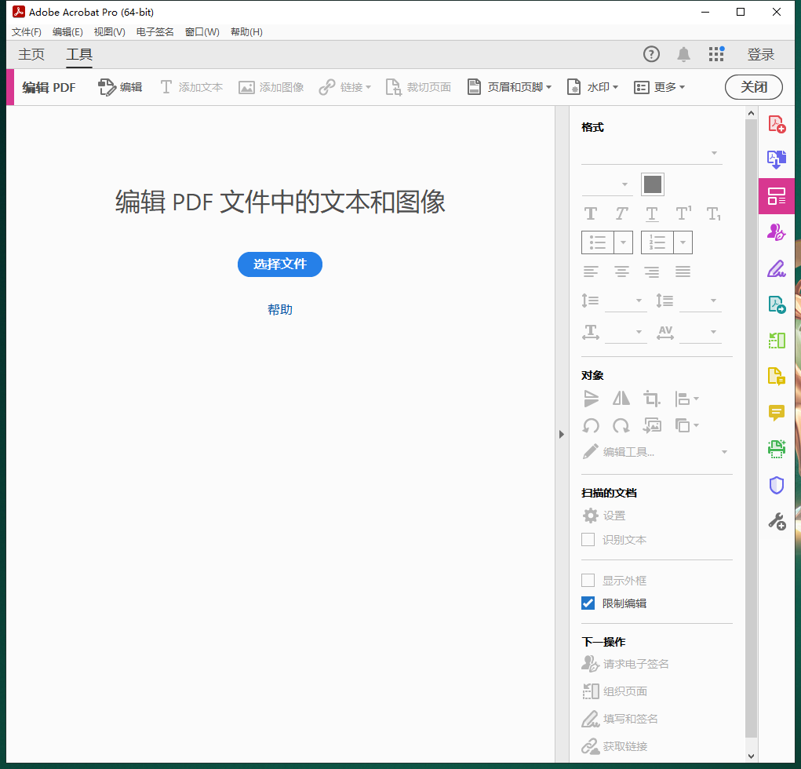Viewport: 801px width, 769px height.
Task: Select the Create PDF tool in right sidebar
Action: [x=776, y=125]
